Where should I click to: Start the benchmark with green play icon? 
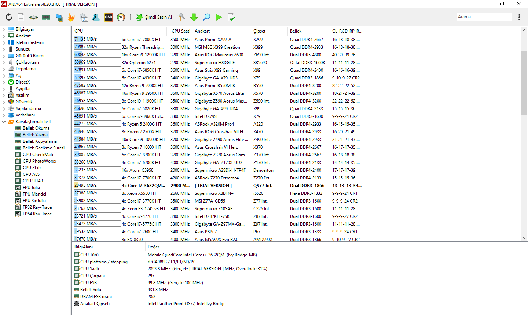coord(219,17)
